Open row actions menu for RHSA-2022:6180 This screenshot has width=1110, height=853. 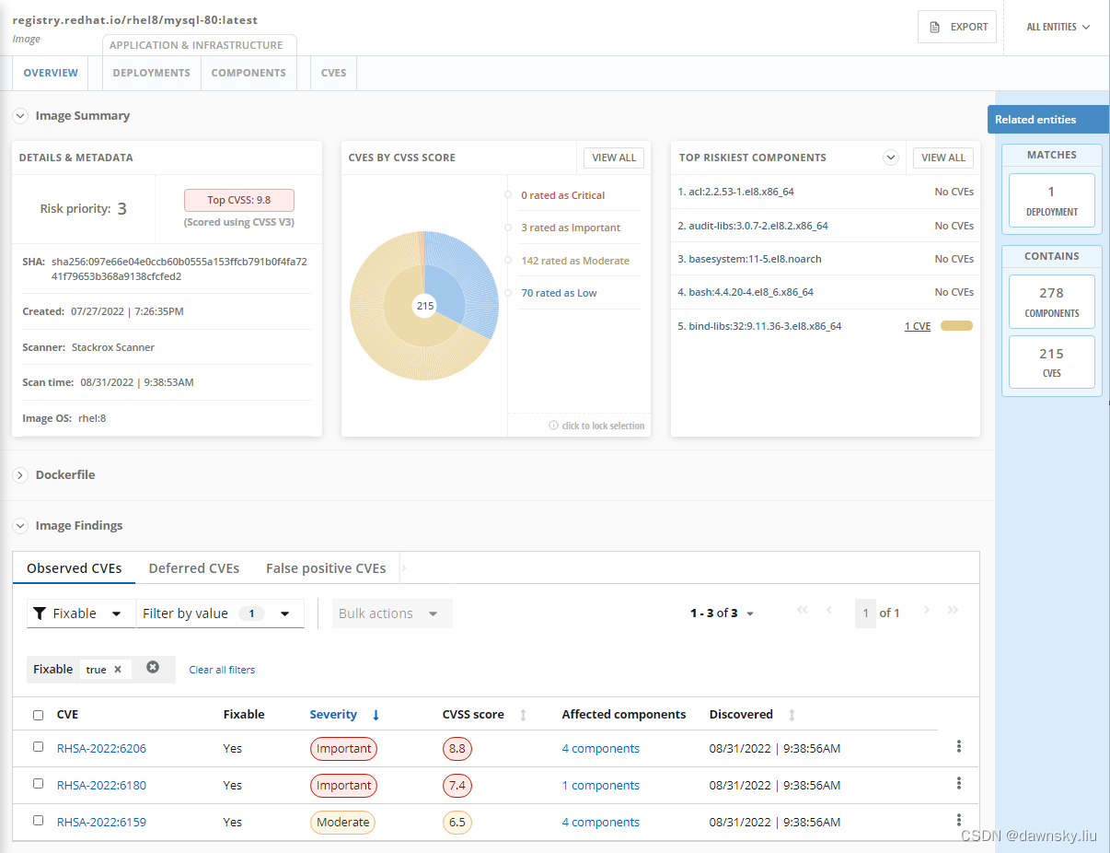(959, 783)
